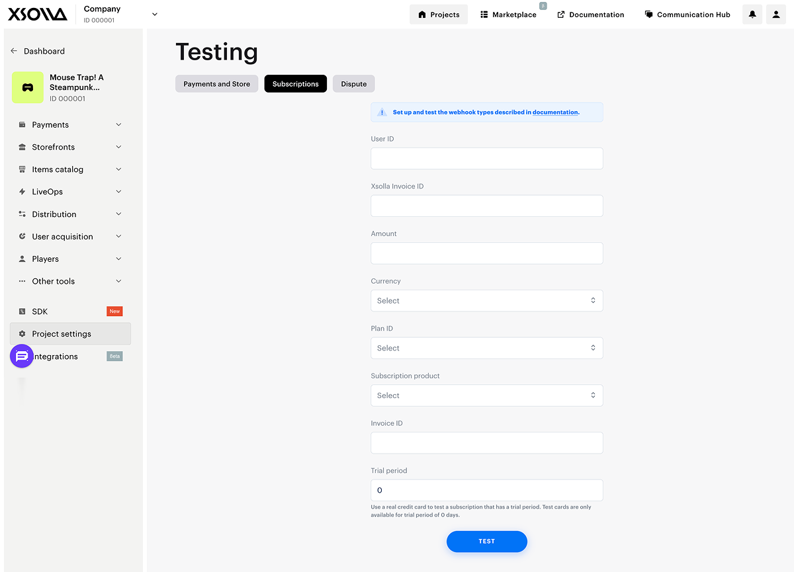Switch to the Dispute tab
Image resolution: width=794 pixels, height=572 pixels.
pos(354,84)
